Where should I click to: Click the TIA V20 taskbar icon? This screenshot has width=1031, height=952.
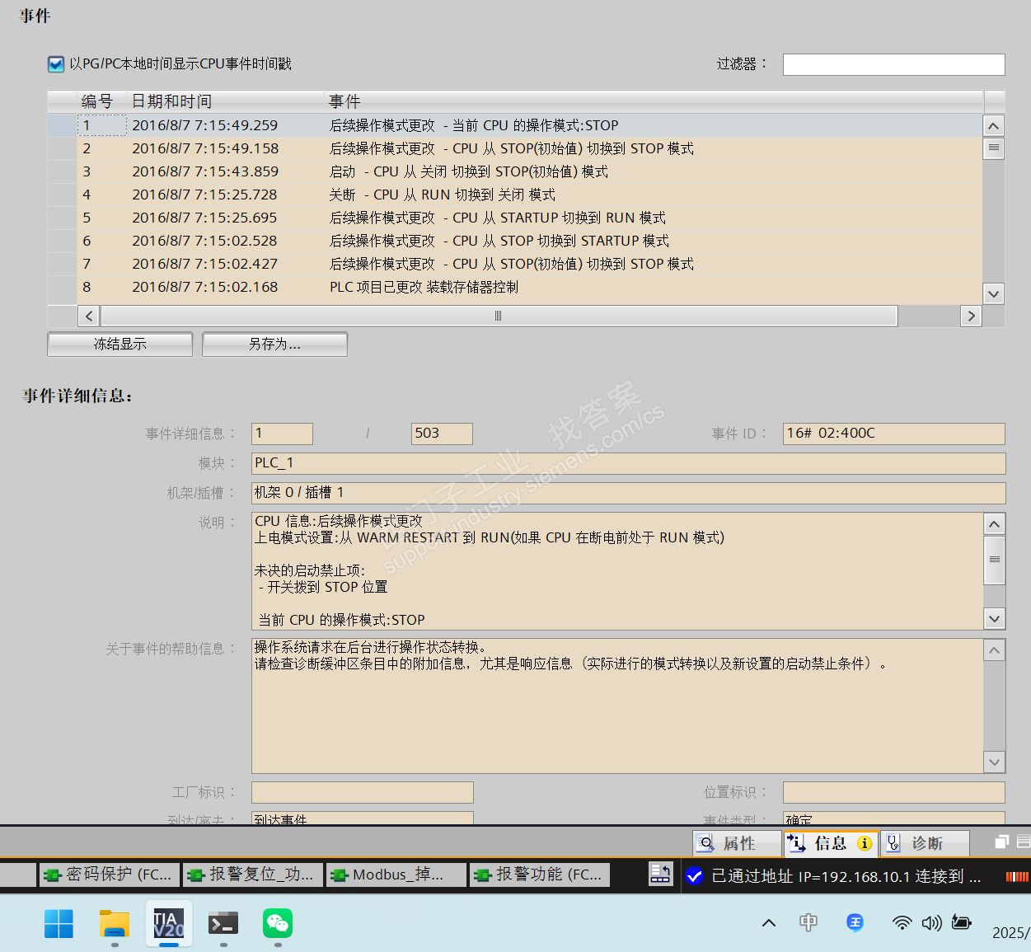click(169, 924)
